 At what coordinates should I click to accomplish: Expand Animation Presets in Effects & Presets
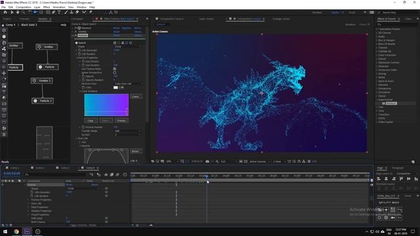377,29
